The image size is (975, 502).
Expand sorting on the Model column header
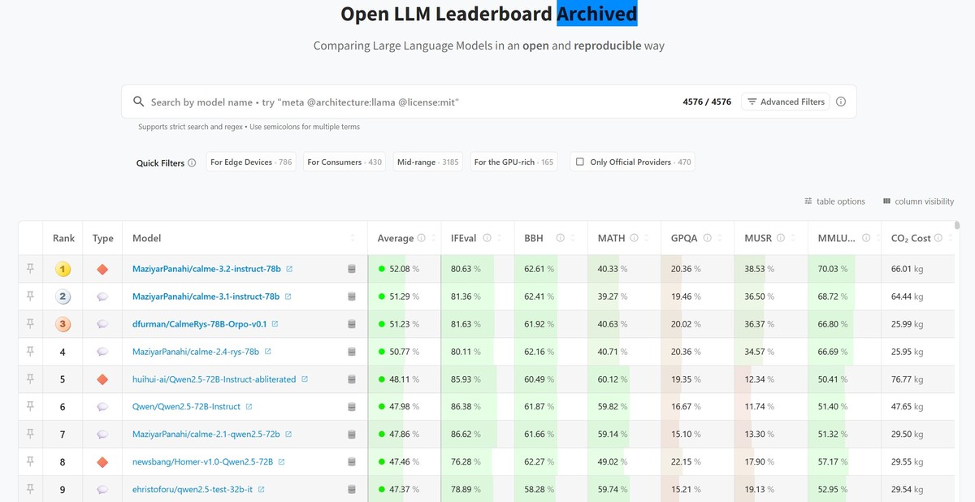click(354, 237)
